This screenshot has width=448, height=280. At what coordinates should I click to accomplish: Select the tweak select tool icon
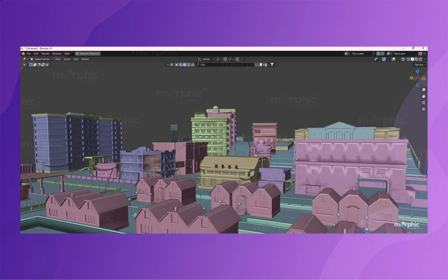pos(24,65)
